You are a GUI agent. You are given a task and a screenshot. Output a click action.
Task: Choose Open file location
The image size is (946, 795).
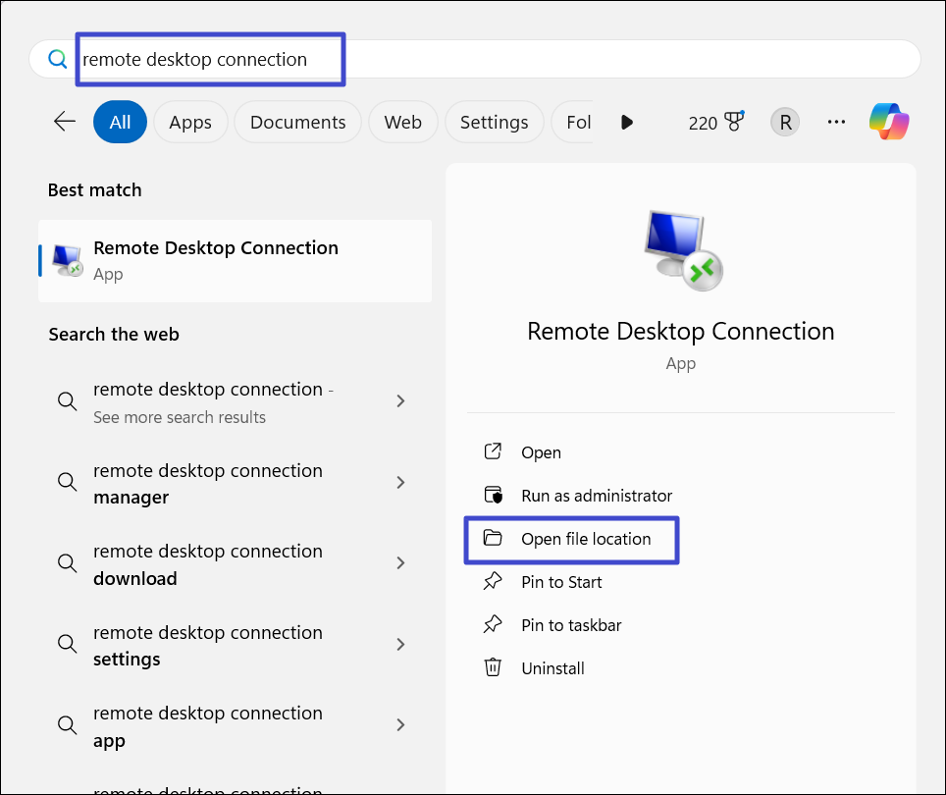(x=585, y=539)
